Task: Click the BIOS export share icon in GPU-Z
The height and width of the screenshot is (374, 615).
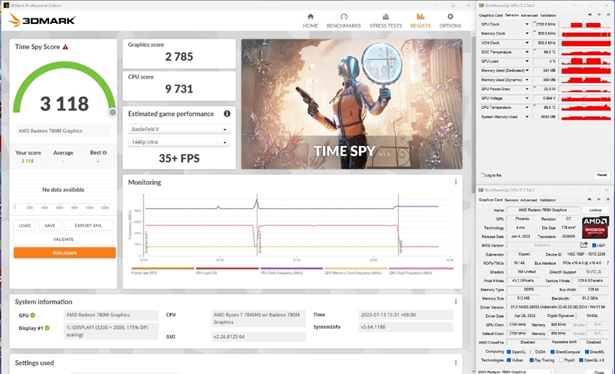Action: 584,246
